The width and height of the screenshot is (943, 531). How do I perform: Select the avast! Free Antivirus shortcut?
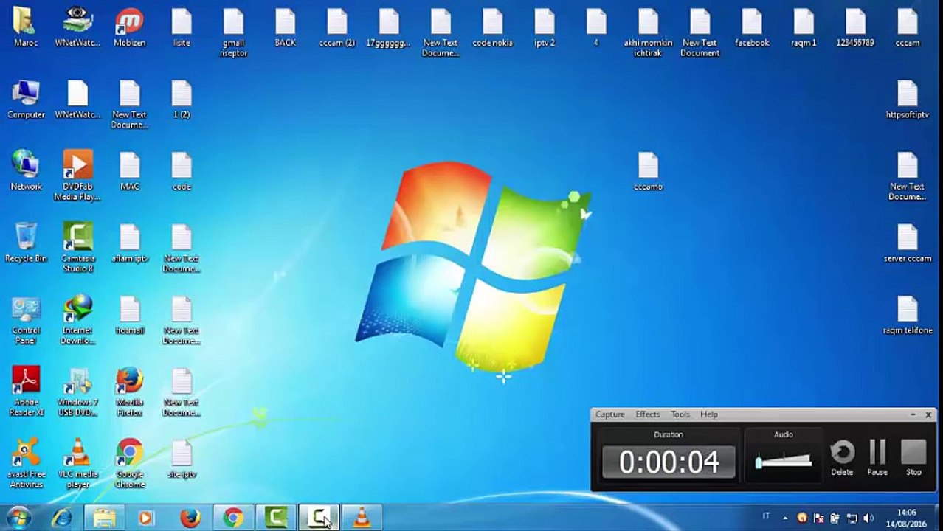tap(26, 463)
